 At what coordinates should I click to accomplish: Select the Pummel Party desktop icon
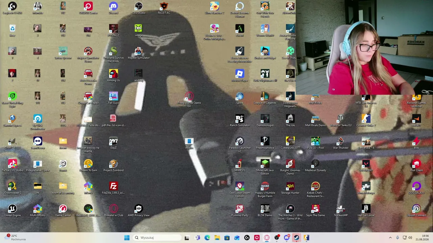(x=240, y=211)
